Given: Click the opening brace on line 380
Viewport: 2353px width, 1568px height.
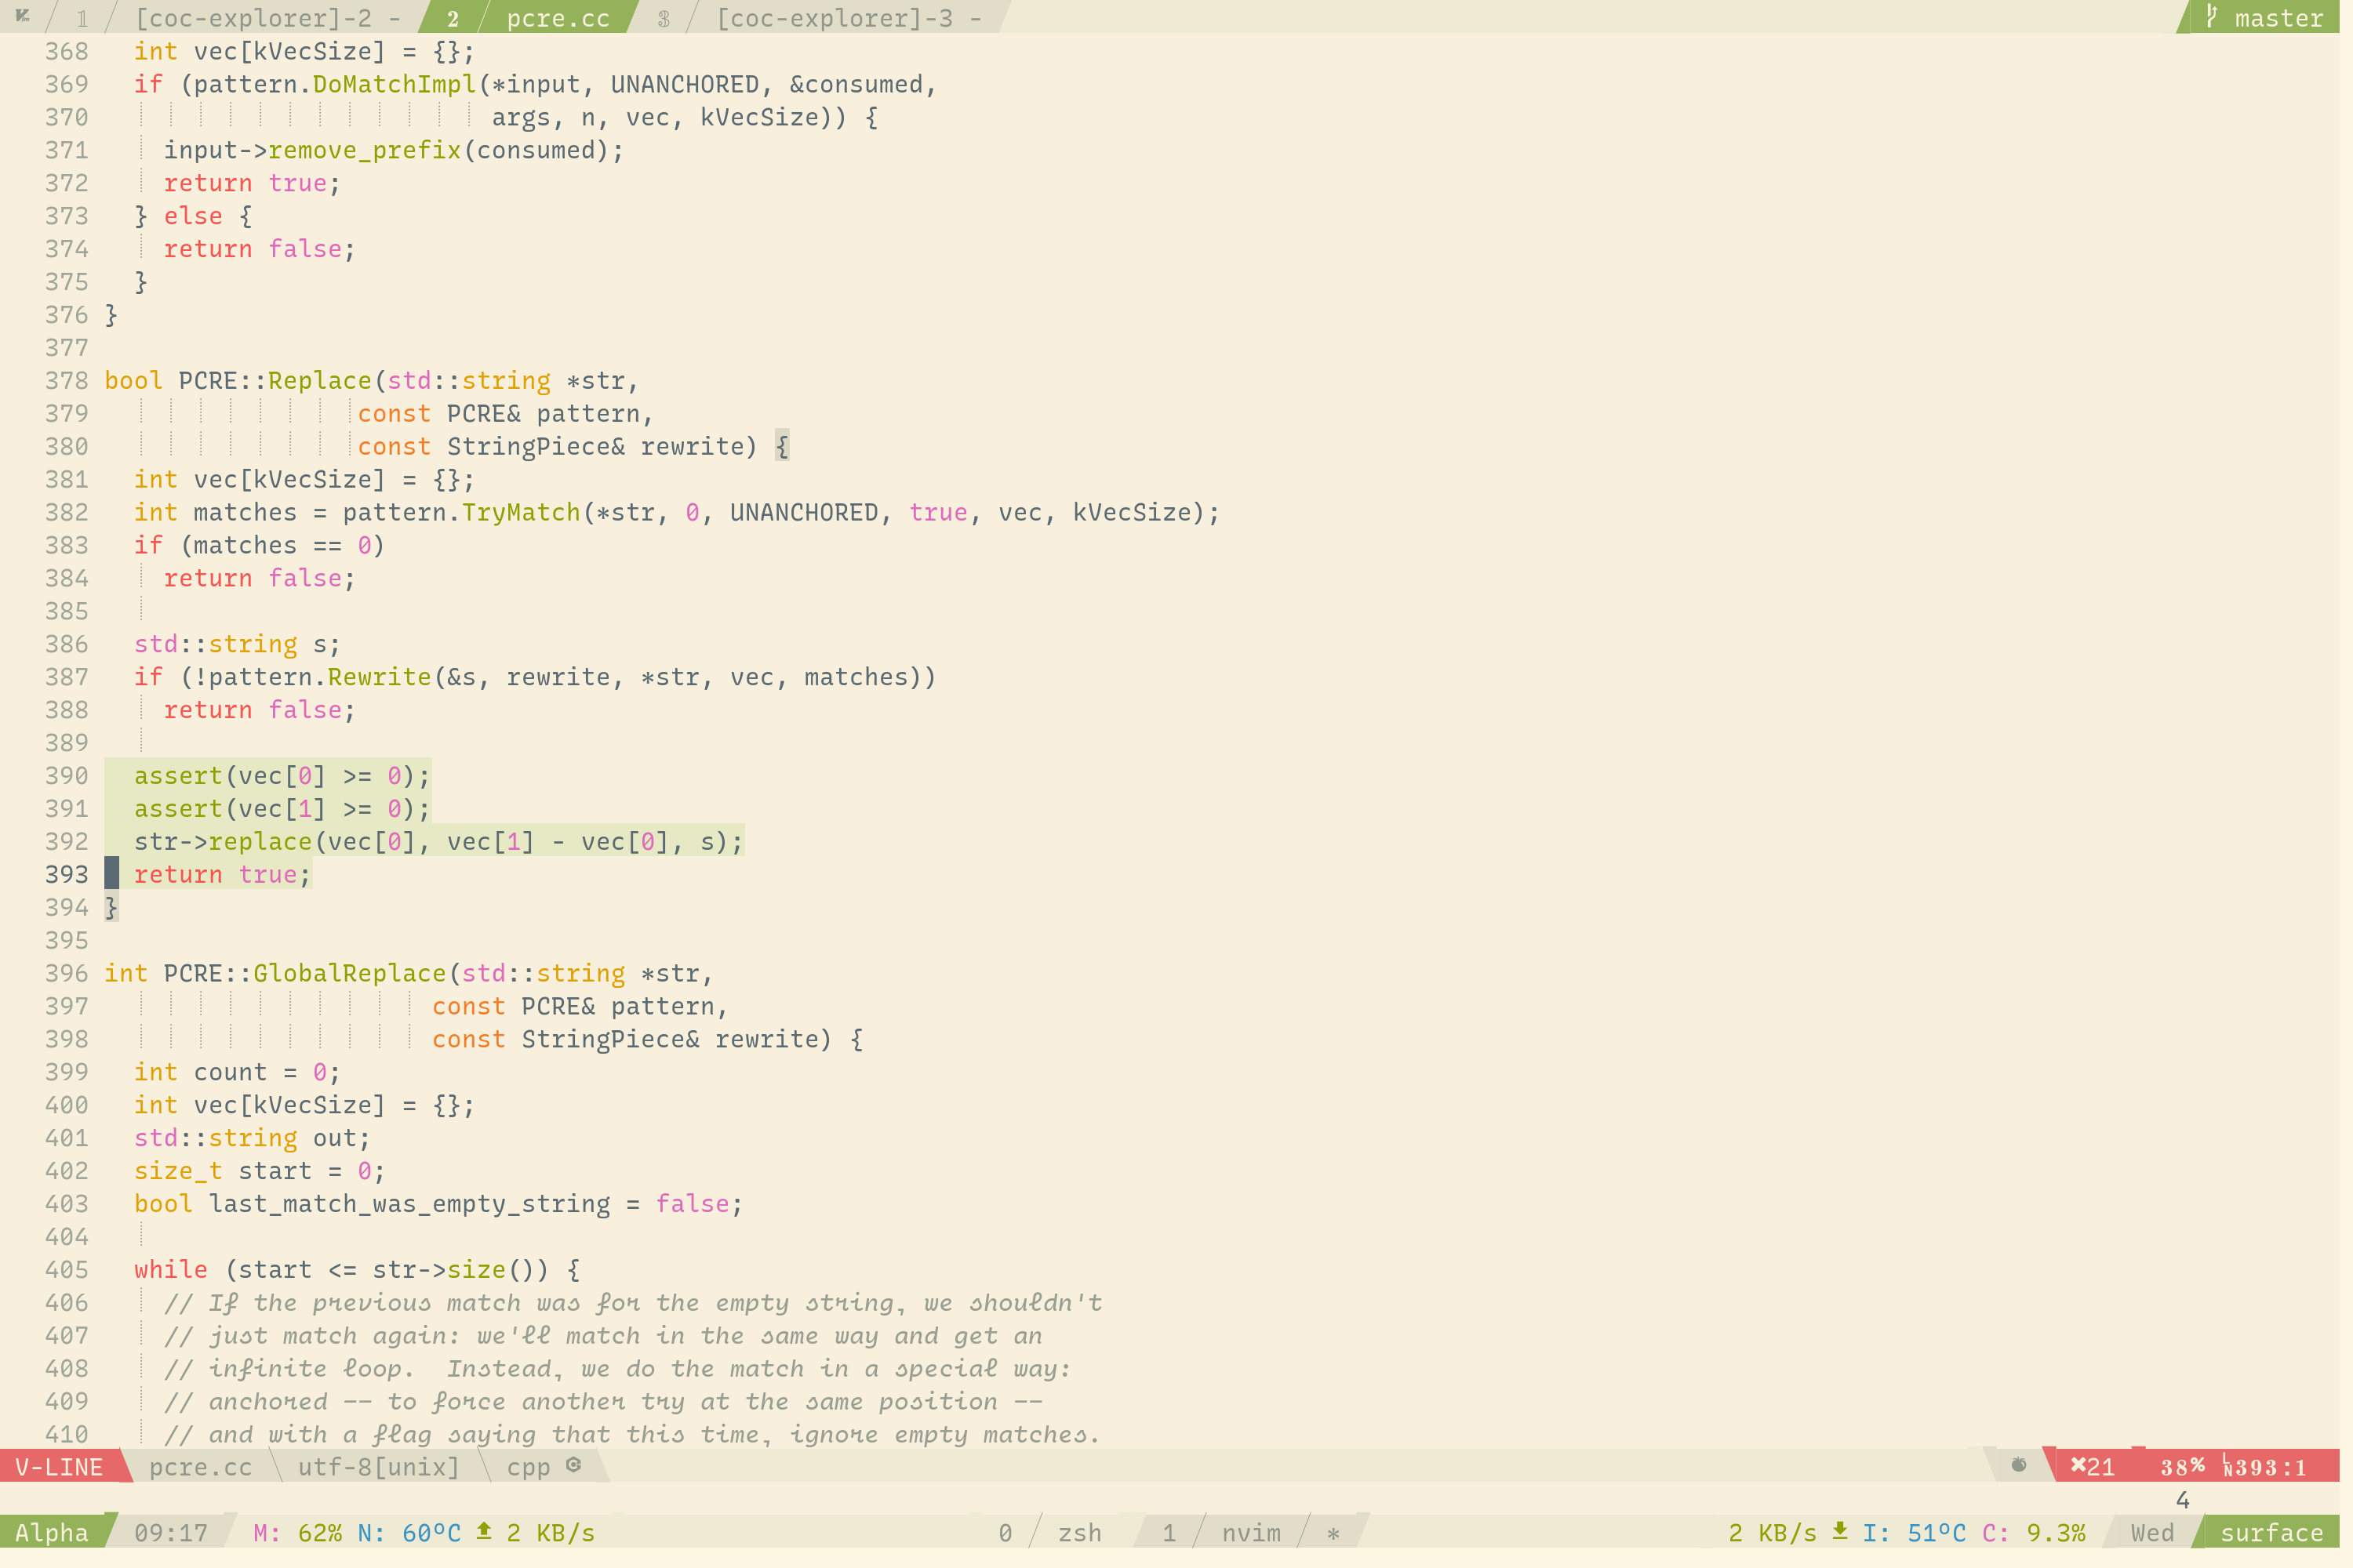Looking at the screenshot, I should (x=782, y=446).
